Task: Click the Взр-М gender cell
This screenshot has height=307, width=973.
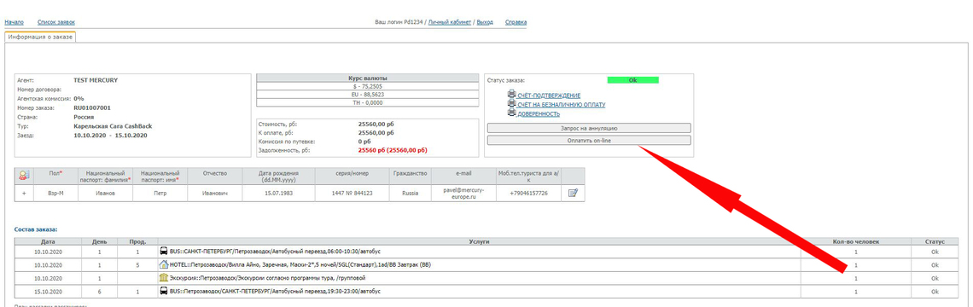Action: click(55, 194)
